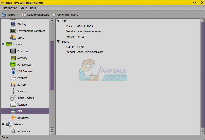This screenshot has height=140, width=205.
Task: Select the Battery icon in sidebar
Action: pos(13,85)
